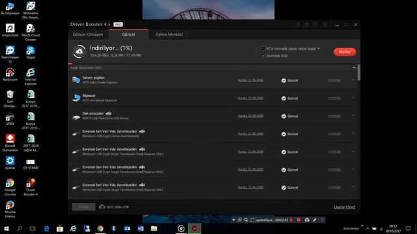Click the Sistem aygıtları device icon
This screenshot has width=417, height=234.
[x=76, y=80]
